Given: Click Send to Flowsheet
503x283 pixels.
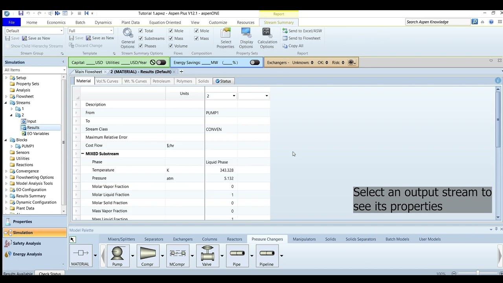Looking at the screenshot, I should tap(301, 38).
